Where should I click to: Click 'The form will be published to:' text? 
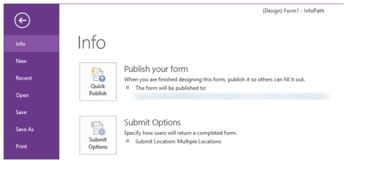coord(171,88)
